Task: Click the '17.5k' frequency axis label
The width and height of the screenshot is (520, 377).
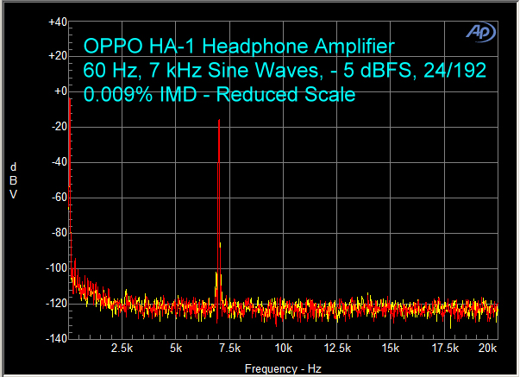Action: point(445,349)
